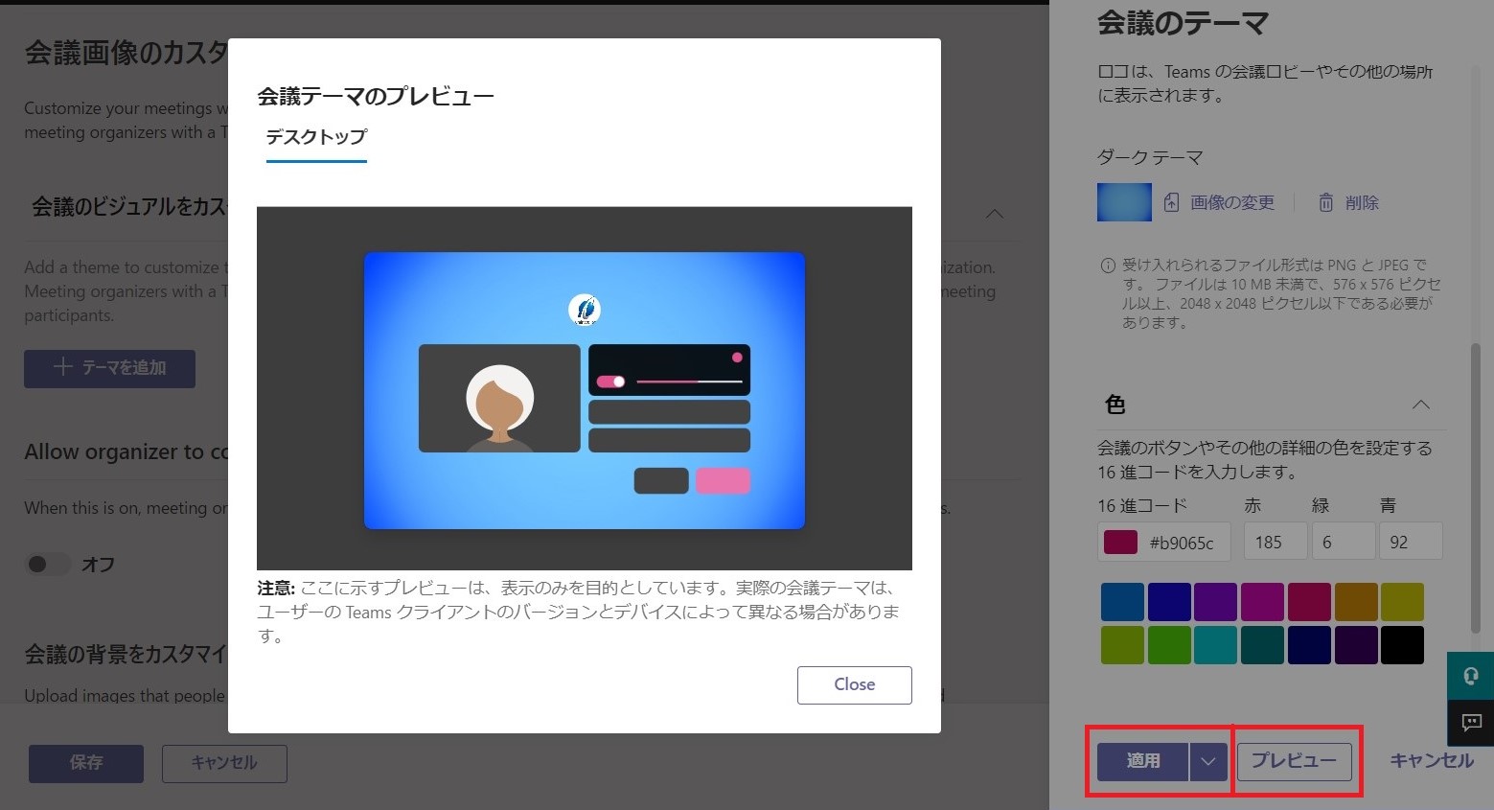
Task: Select the green color swatch
Action: tap(1169, 645)
